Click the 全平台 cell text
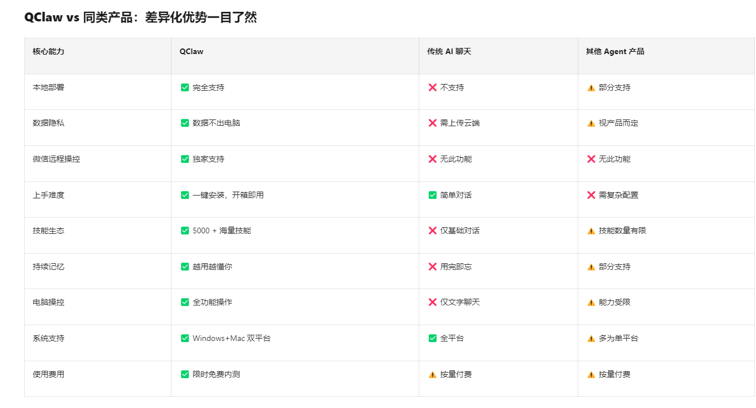Viewport: 756px width, 408px height. pos(452,338)
